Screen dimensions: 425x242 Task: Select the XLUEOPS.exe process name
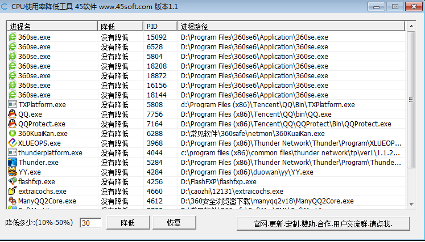coord(39,143)
